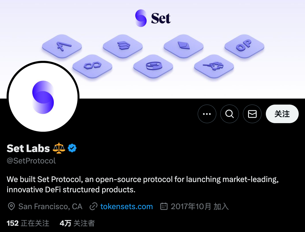Click the @SetProtocol handle text
This screenshot has width=305, height=232.
[31, 161]
